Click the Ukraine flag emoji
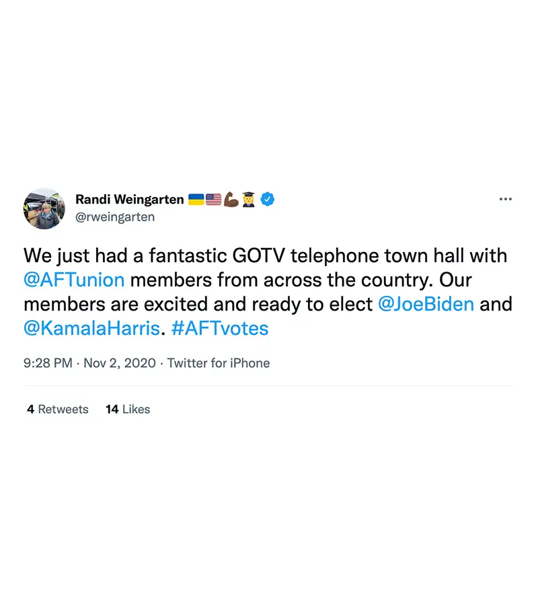 pos(196,199)
